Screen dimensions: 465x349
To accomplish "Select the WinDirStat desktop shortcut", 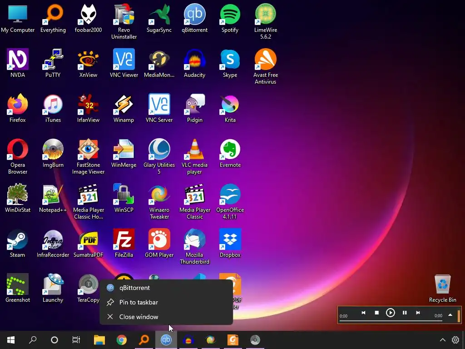I will pyautogui.click(x=18, y=199).
